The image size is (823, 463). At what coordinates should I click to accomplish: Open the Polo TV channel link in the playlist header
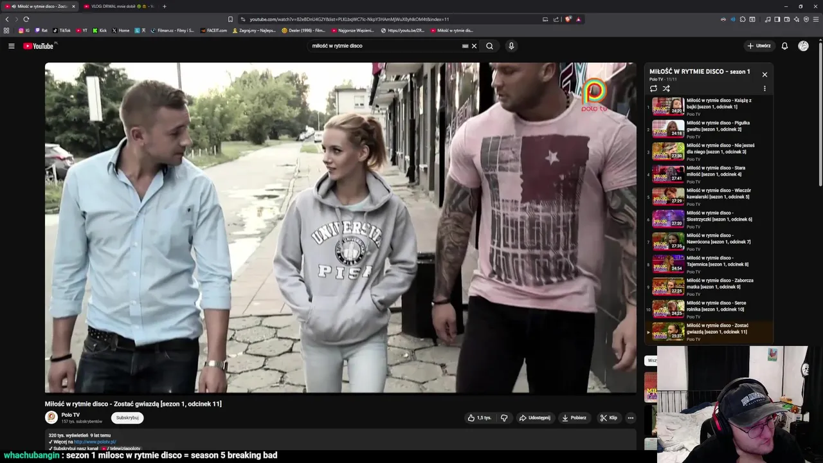tap(656, 79)
